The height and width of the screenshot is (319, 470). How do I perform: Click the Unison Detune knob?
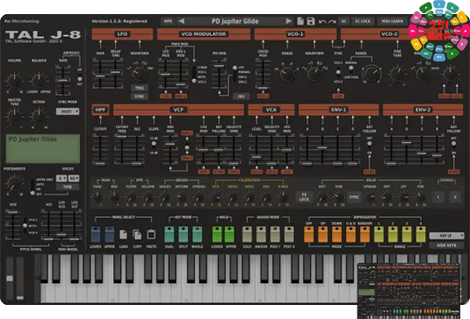pyautogui.click(x=181, y=197)
